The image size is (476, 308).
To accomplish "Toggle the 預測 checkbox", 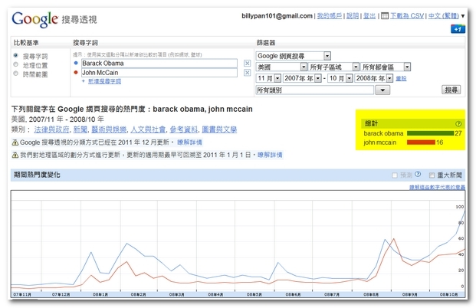I will (x=395, y=175).
